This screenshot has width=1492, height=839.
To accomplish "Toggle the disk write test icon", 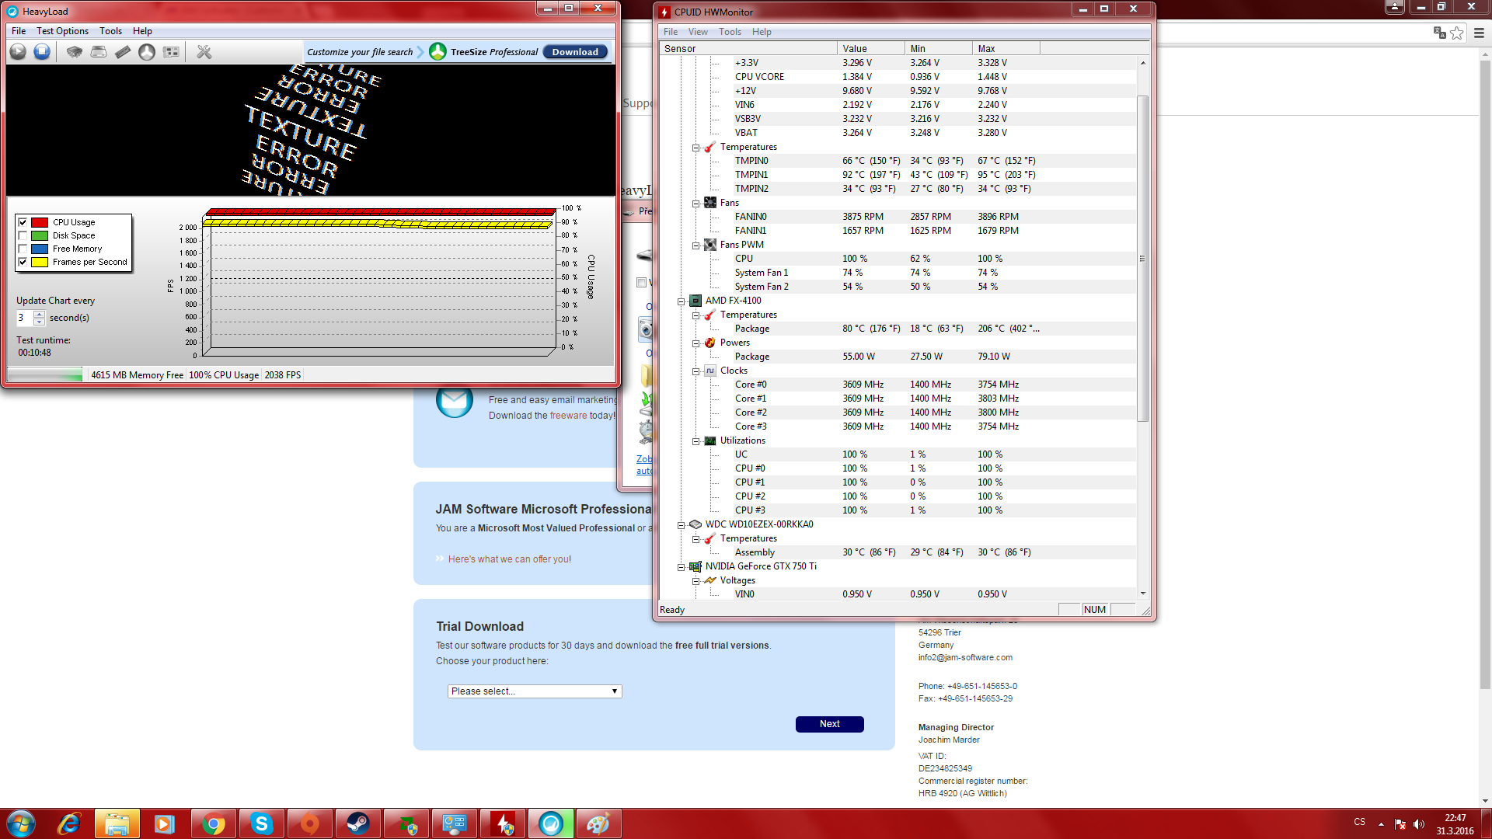I will (99, 51).
